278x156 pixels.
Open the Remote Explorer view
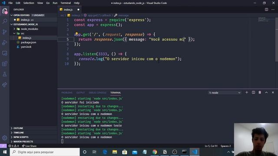pos(5,53)
